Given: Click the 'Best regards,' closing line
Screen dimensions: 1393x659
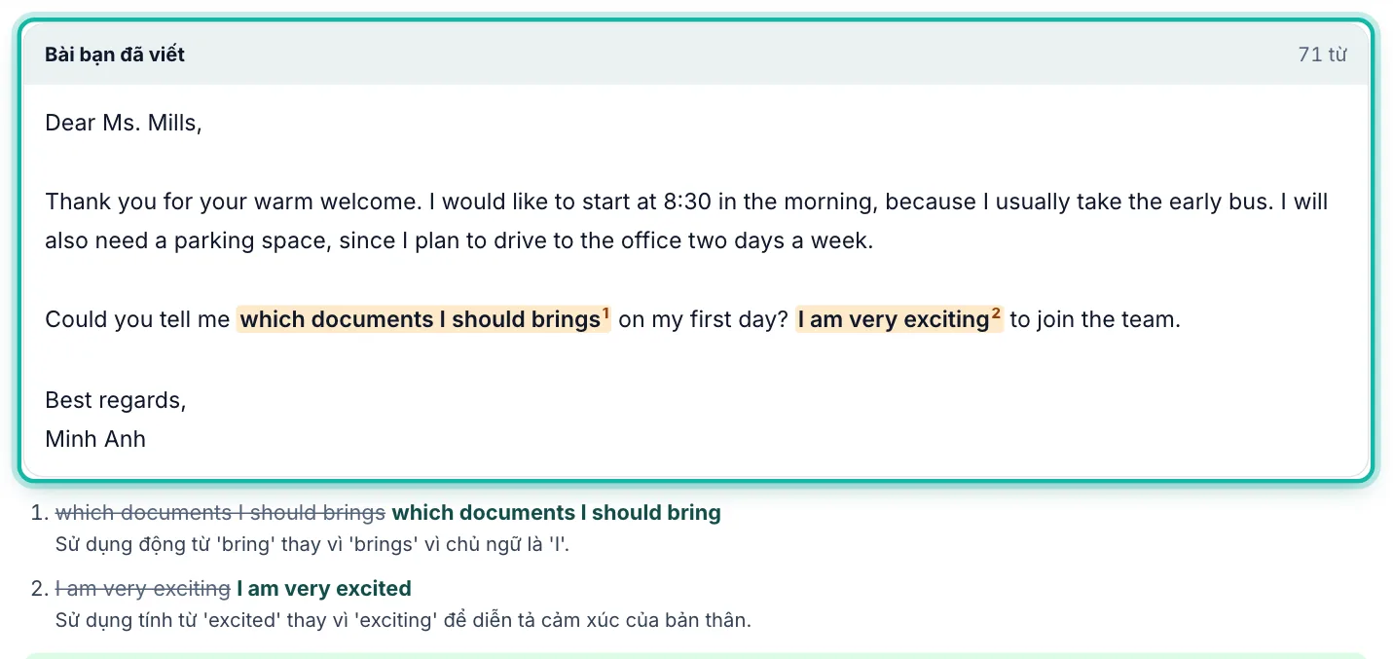Looking at the screenshot, I should tap(116, 400).
